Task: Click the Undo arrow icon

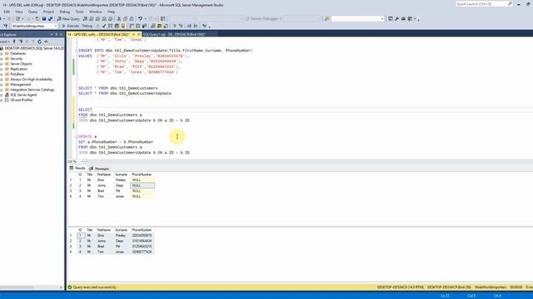Action: pyautogui.click(x=140, y=18)
